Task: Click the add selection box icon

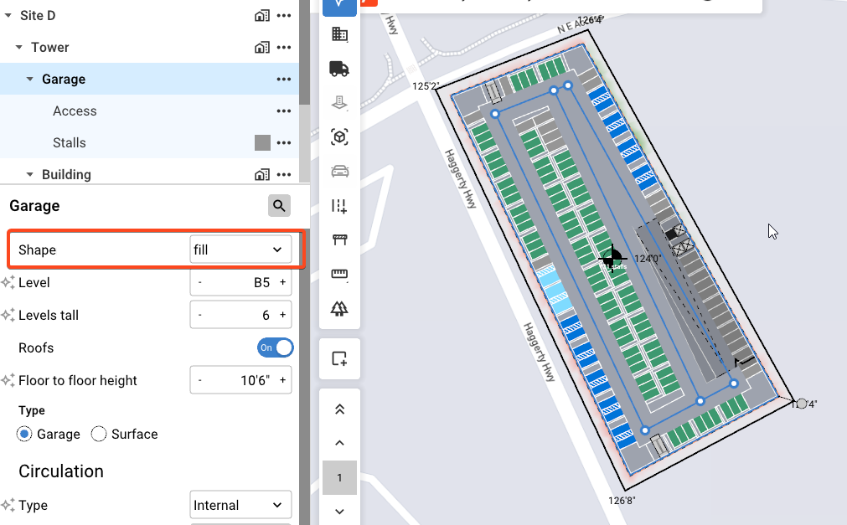Action: click(x=339, y=358)
